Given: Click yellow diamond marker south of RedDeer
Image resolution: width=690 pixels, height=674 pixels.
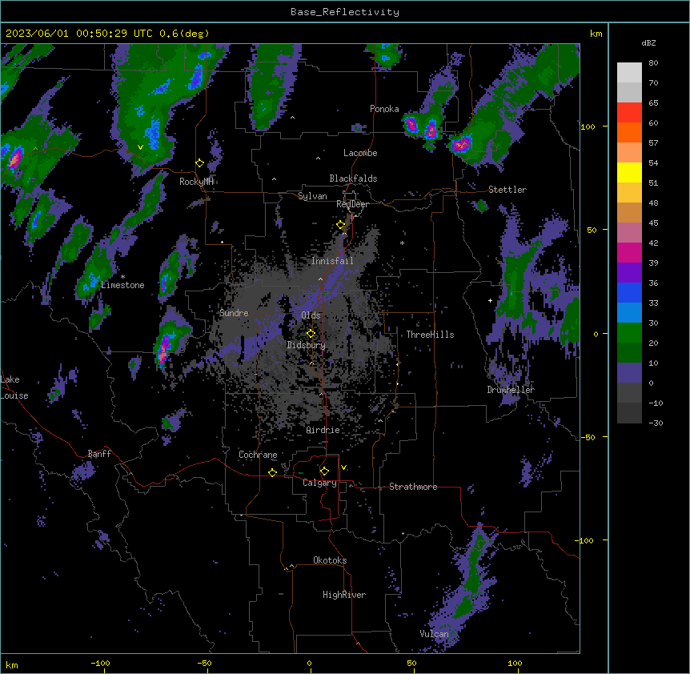Looking at the screenshot, I should (x=341, y=225).
